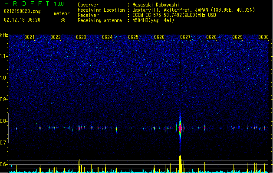Click the tallest yellow power bar at 0627

click(181, 164)
